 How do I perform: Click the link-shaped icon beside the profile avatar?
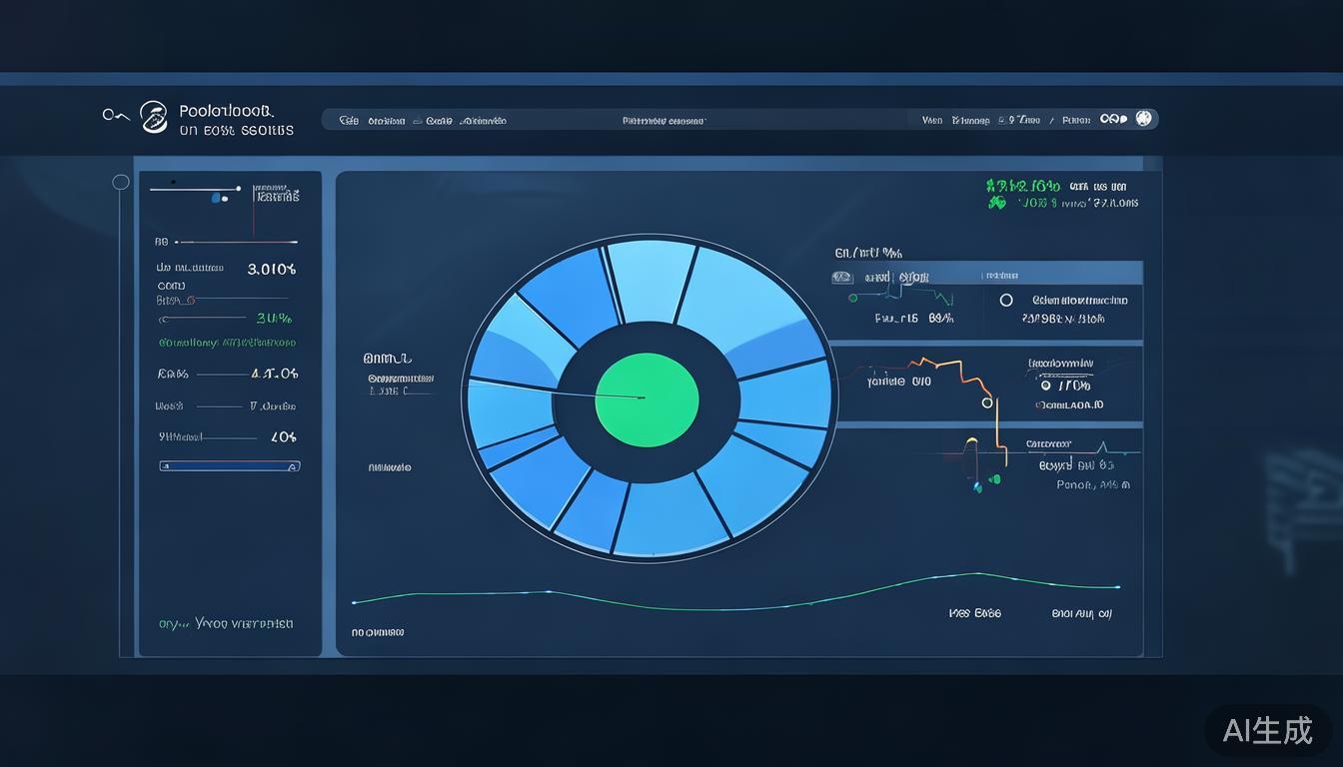[x=1112, y=119]
